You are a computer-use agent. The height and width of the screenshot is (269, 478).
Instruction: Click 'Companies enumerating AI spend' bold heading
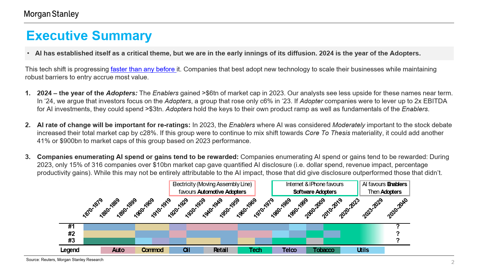point(138,157)
